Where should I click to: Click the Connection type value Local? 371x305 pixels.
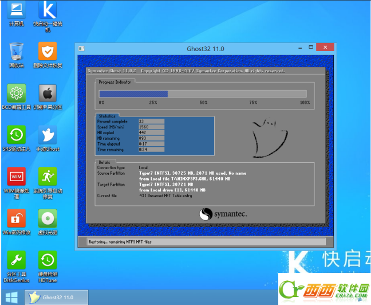143,167
